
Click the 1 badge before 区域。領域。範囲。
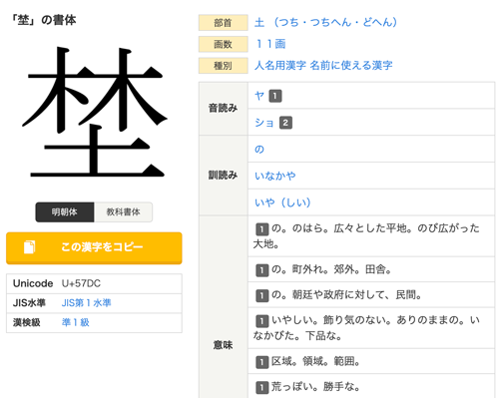pyautogui.click(x=261, y=362)
